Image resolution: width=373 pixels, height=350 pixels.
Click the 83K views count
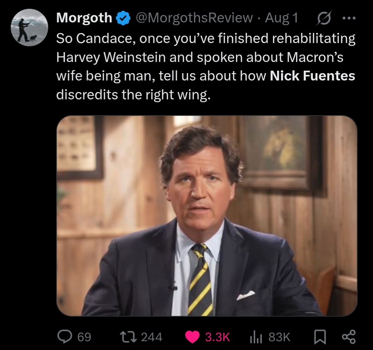(x=279, y=337)
